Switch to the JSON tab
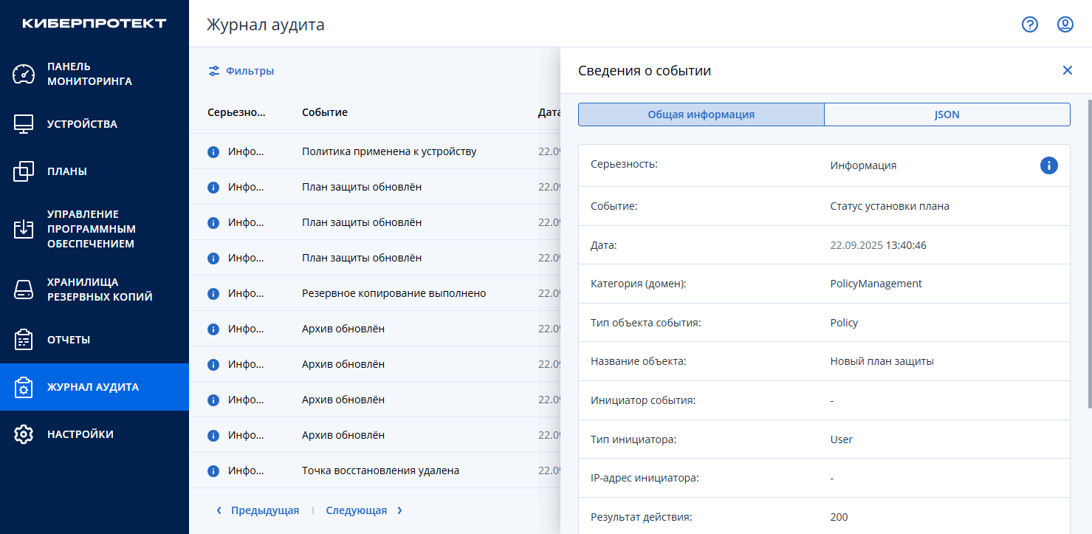The height and width of the screenshot is (534, 1092). [947, 114]
